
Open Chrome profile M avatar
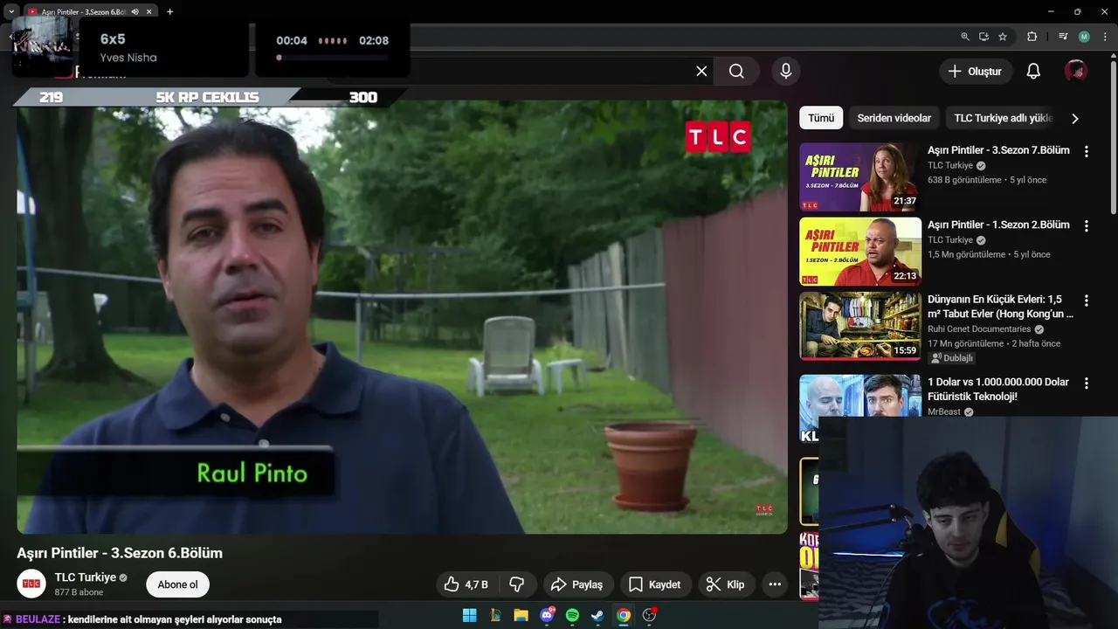pyautogui.click(x=1084, y=37)
